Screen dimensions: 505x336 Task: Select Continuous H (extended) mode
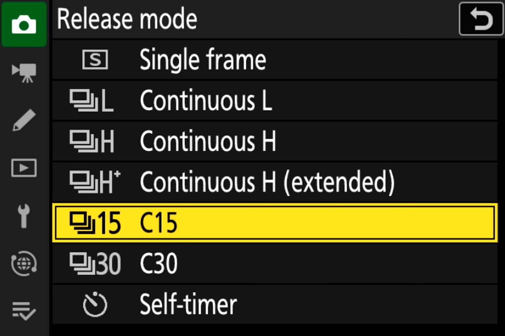(x=267, y=182)
